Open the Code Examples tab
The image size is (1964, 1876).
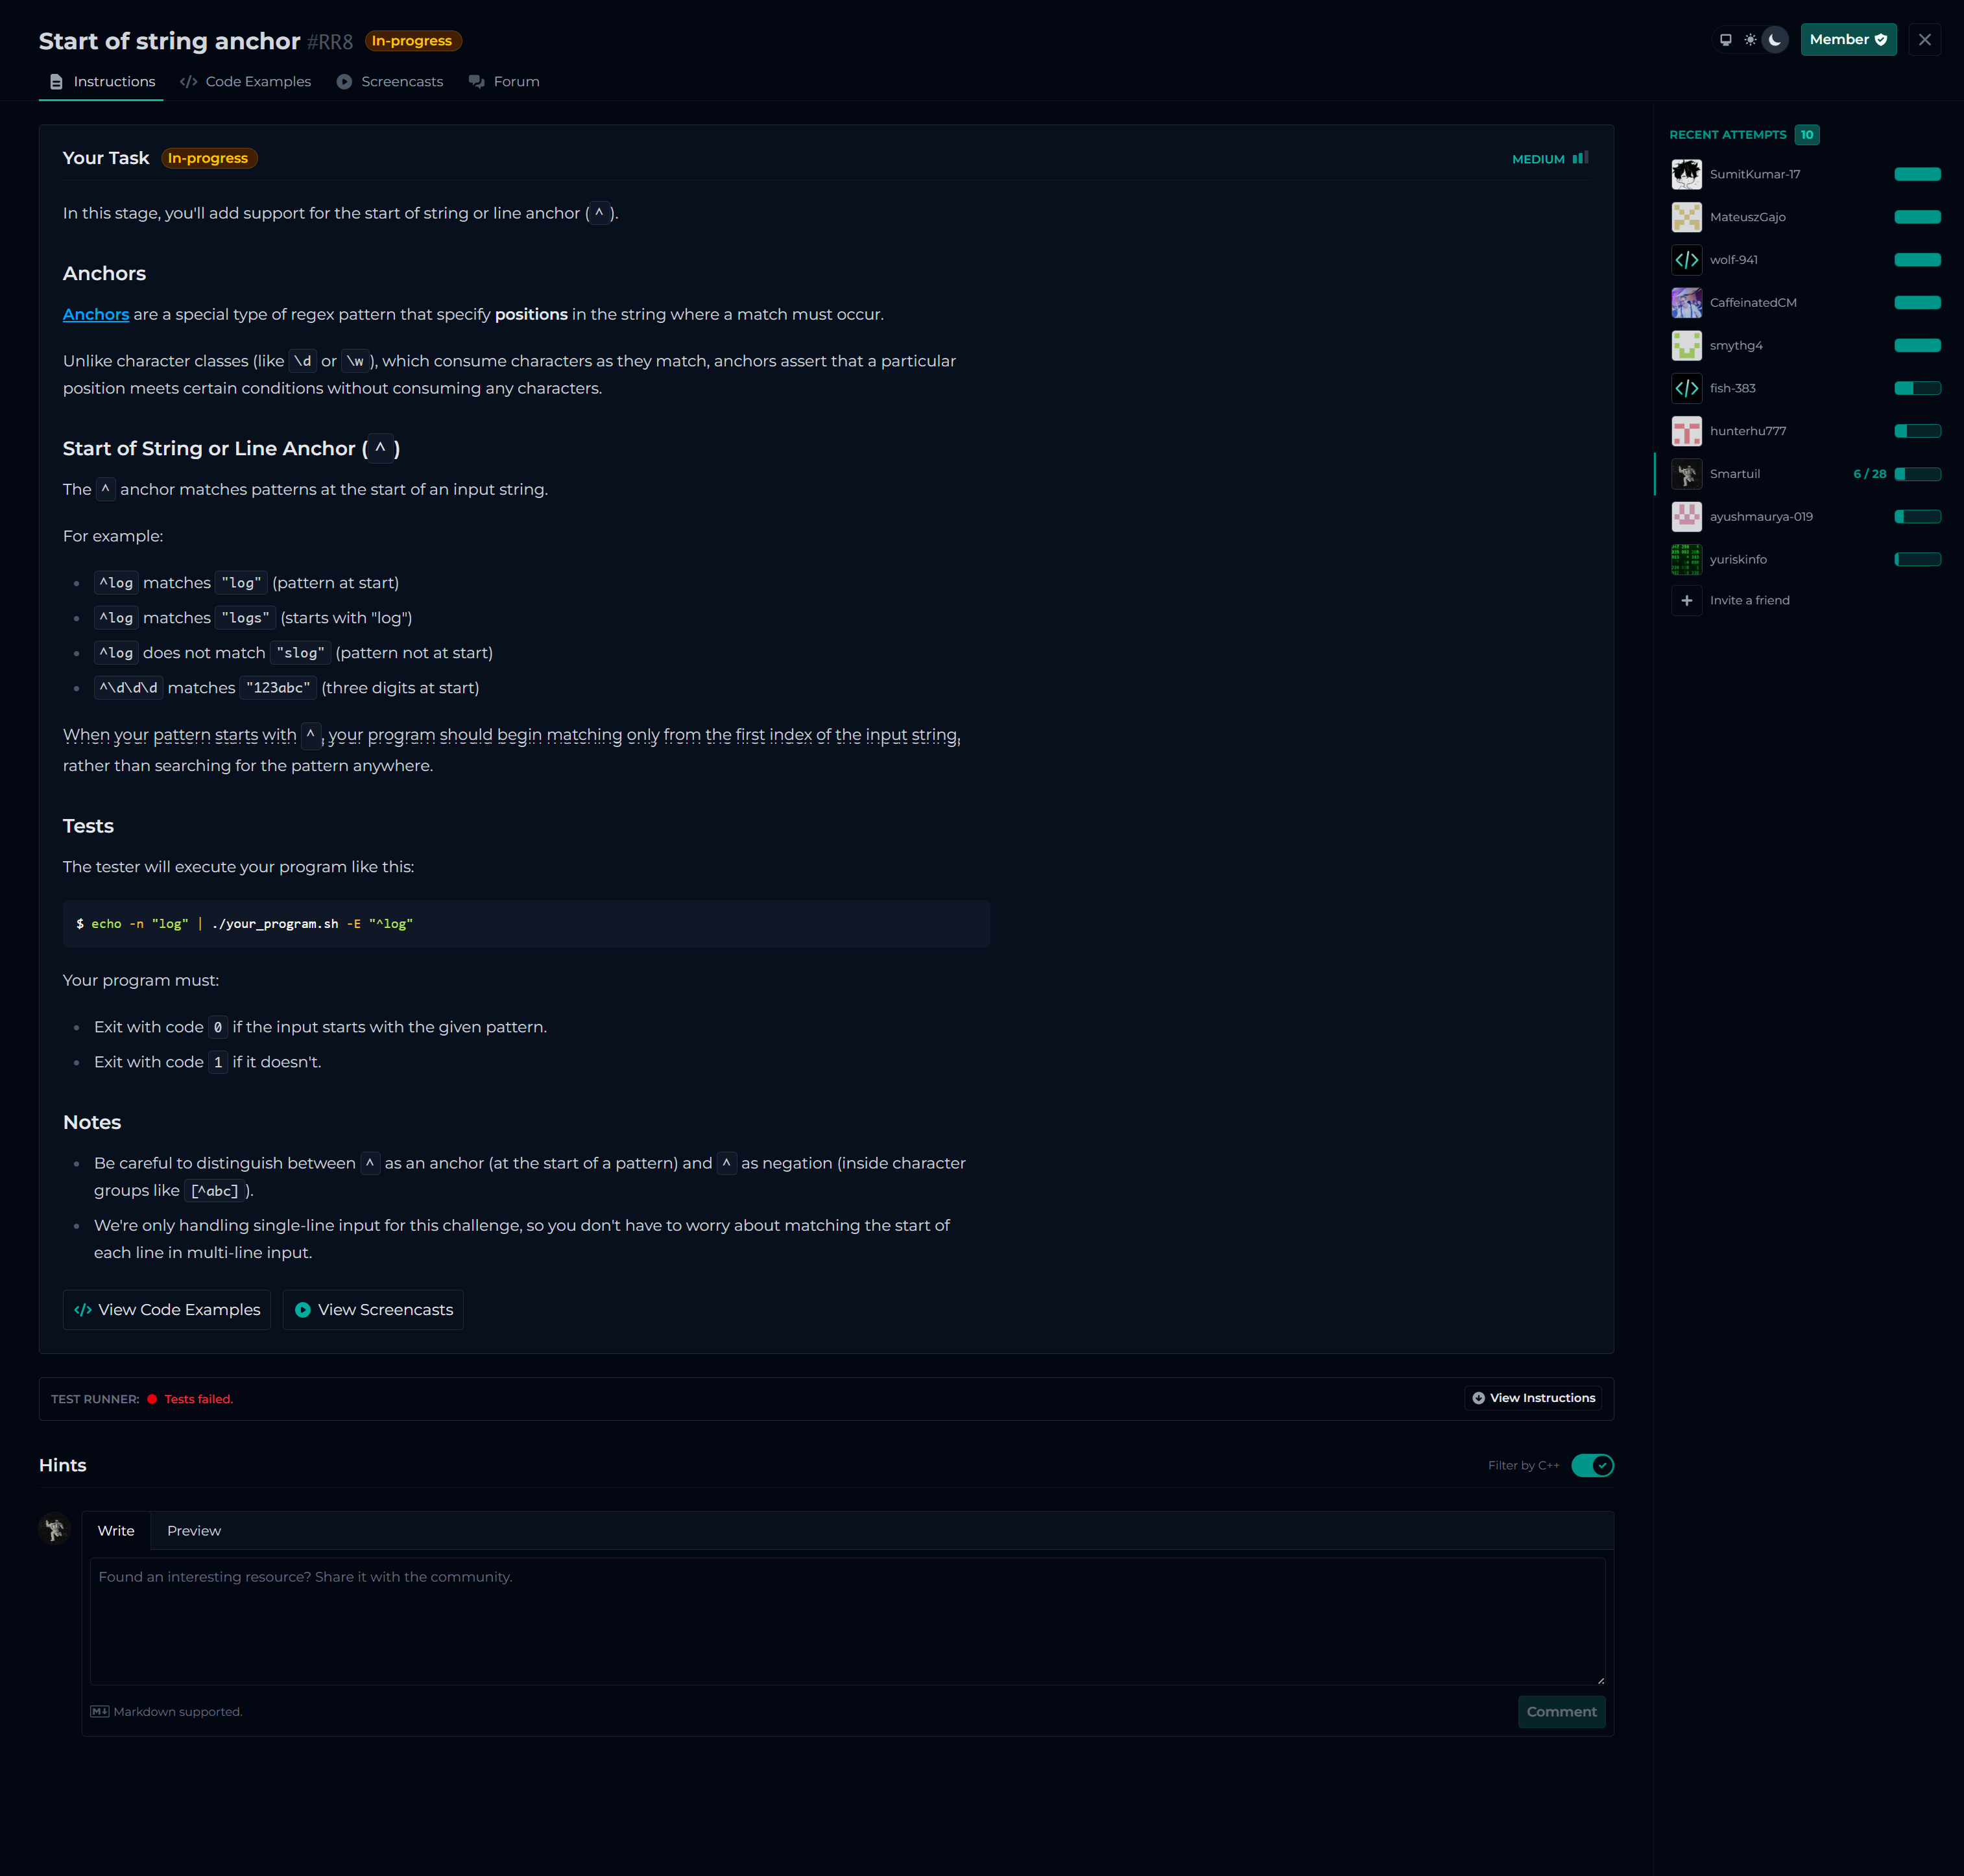(x=246, y=82)
